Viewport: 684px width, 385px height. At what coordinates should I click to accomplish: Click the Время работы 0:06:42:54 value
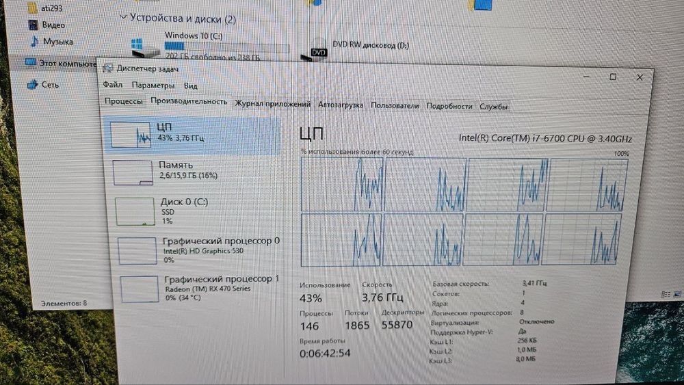(325, 353)
